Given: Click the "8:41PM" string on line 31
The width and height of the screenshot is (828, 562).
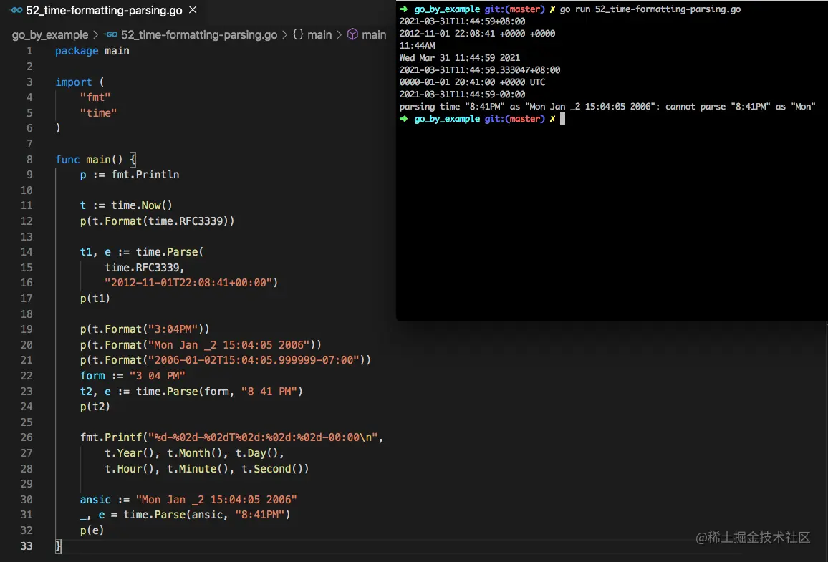Looking at the screenshot, I should pos(260,515).
